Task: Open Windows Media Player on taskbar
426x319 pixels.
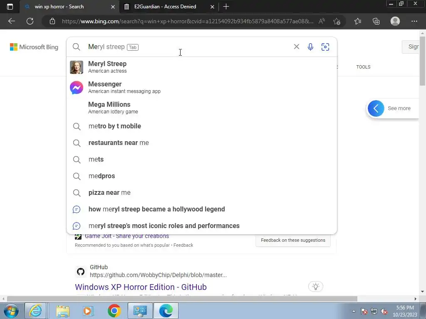Action: [x=88, y=311]
